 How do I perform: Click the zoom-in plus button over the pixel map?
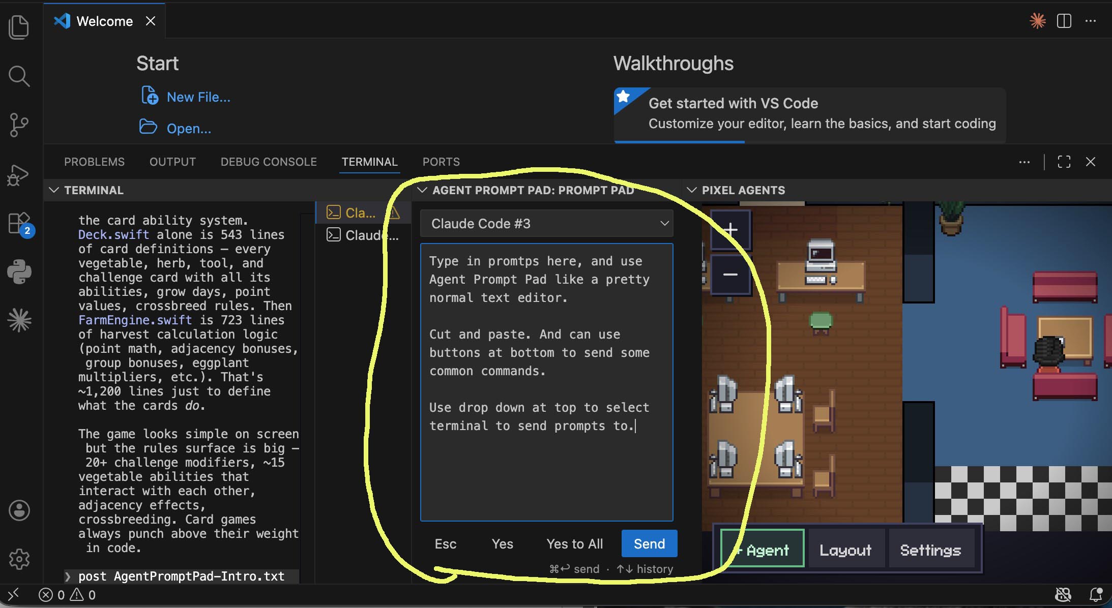[730, 230]
